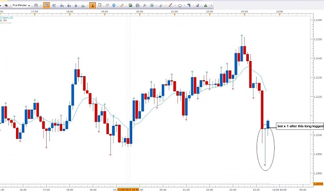Click the red and blue candles icon
Viewport: 324px width, 191px height.
point(6,6)
